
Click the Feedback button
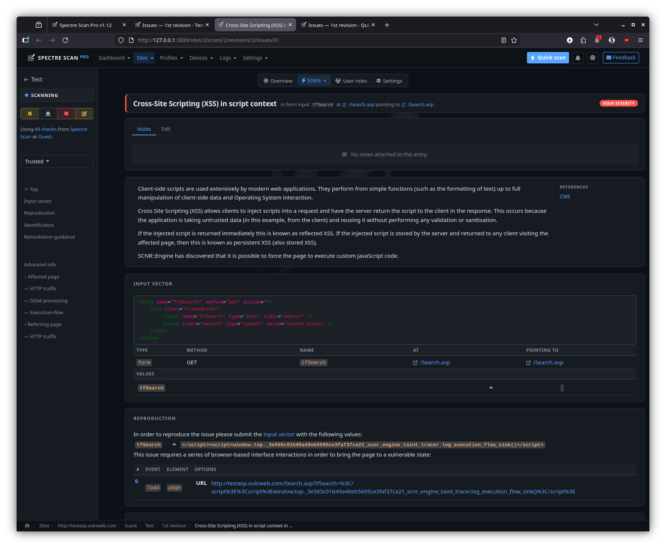(621, 58)
